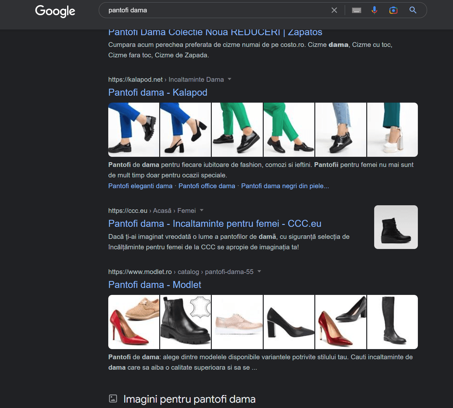Open Pantofi Dama Colectie Noua REDUCERI link
453x408 pixels.
[x=215, y=32]
